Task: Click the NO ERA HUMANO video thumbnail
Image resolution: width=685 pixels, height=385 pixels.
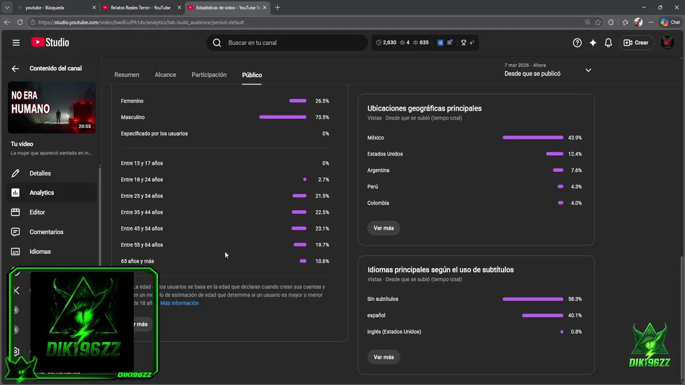Action: coord(52,107)
